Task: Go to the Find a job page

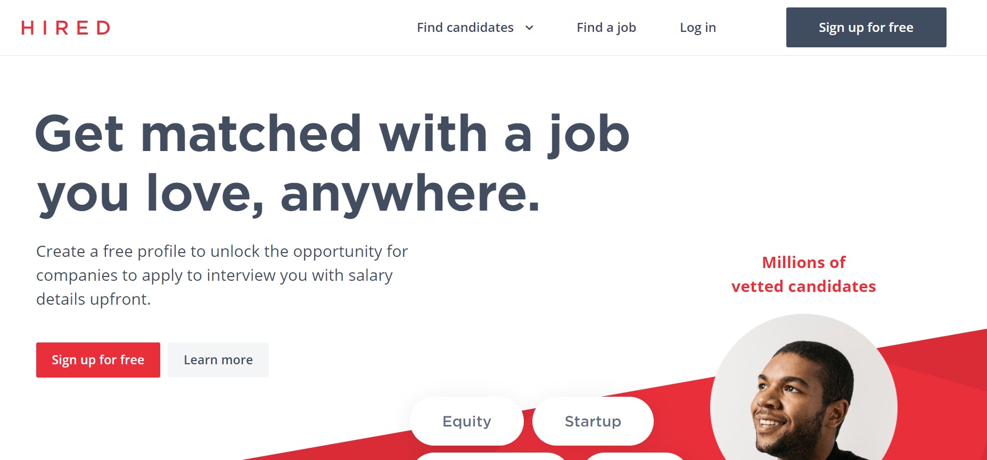Action: [606, 28]
